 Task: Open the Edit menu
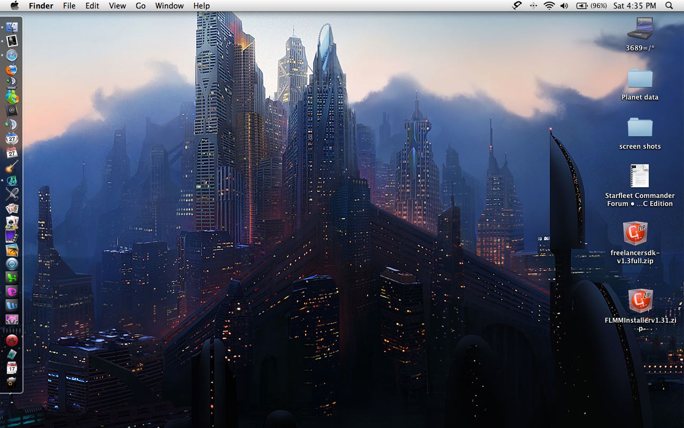point(92,6)
